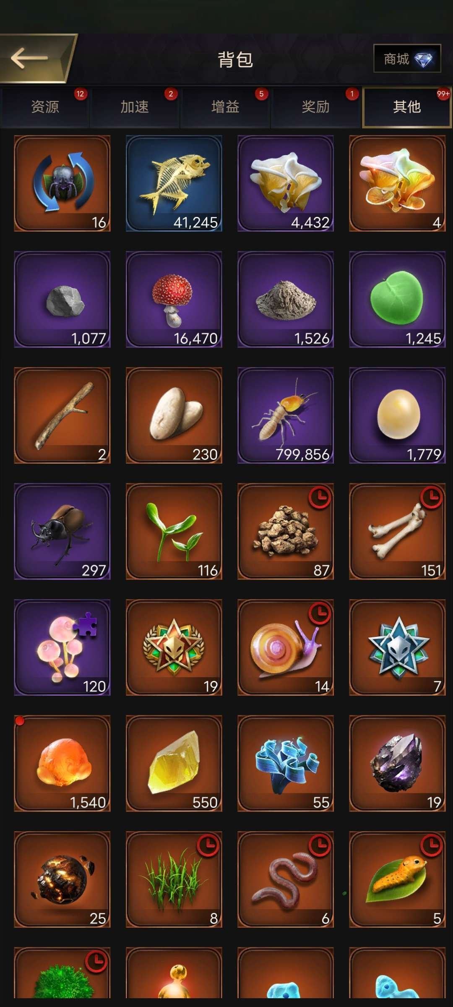453x1007 pixels.
Task: Open the 奖励 tab
Action: click(x=316, y=107)
